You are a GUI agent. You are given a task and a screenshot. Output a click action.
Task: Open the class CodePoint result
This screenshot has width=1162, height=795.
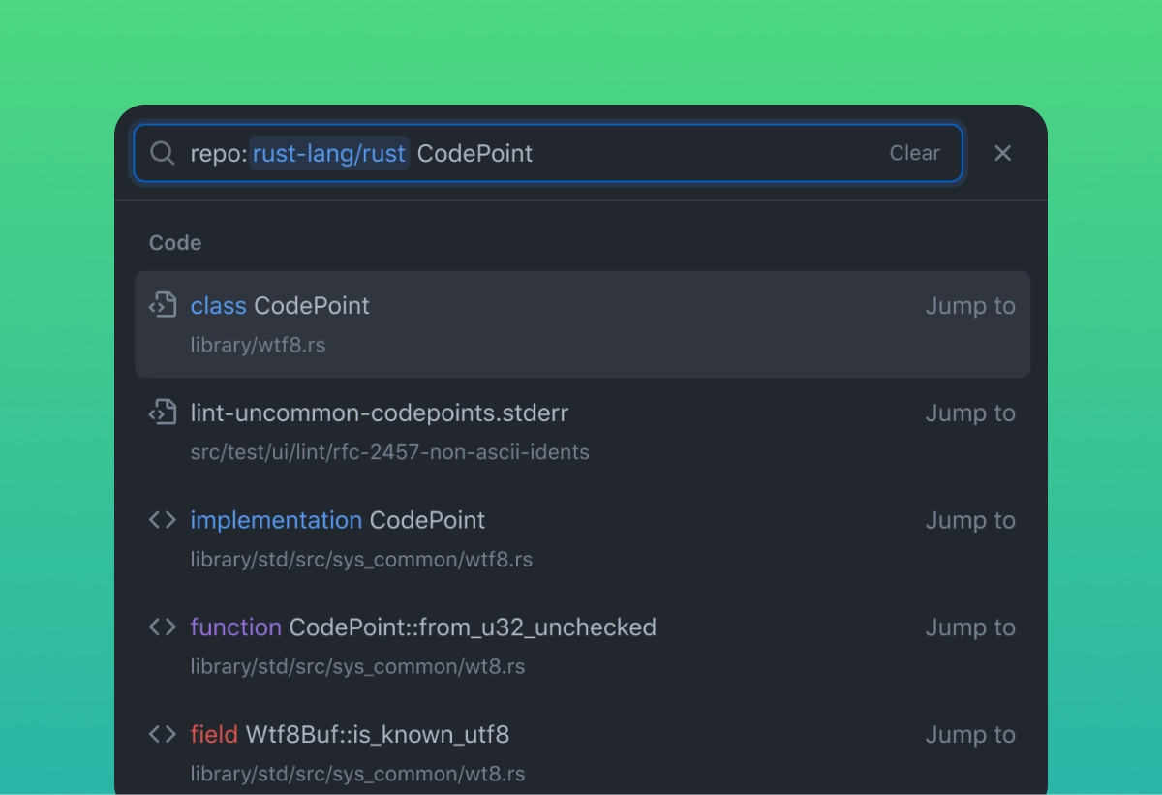click(582, 323)
